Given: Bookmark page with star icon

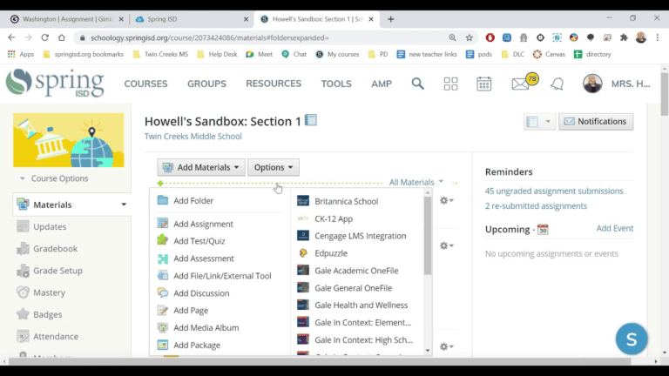Looking at the screenshot, I should click(470, 37).
